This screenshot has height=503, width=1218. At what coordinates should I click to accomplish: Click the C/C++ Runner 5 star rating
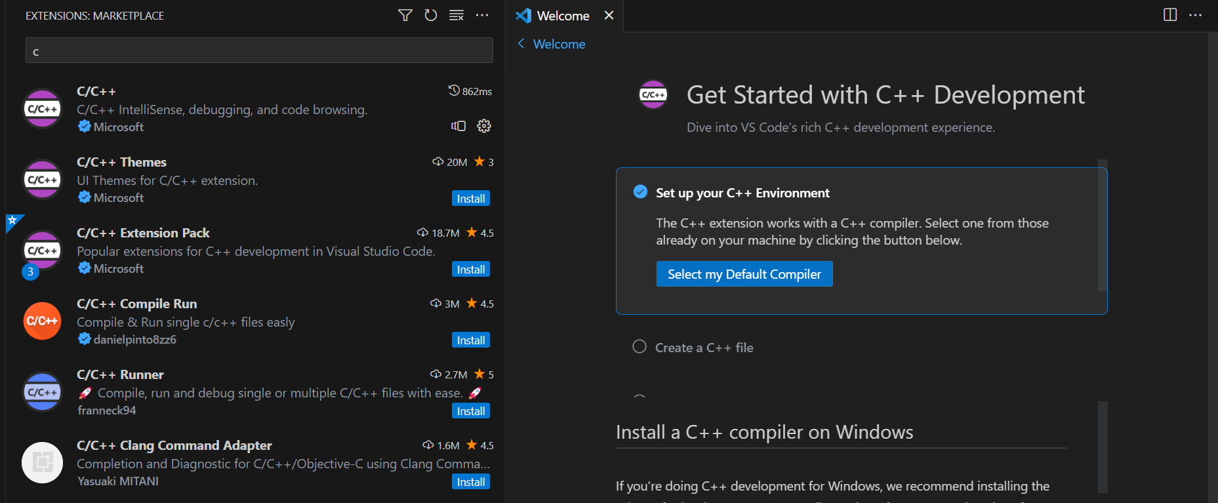click(484, 374)
